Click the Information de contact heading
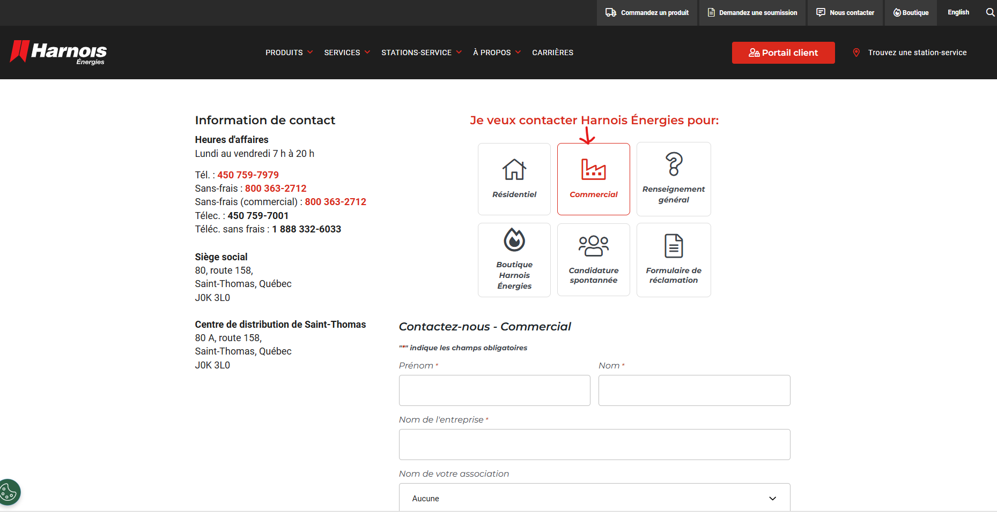The width and height of the screenshot is (997, 512). tap(265, 120)
